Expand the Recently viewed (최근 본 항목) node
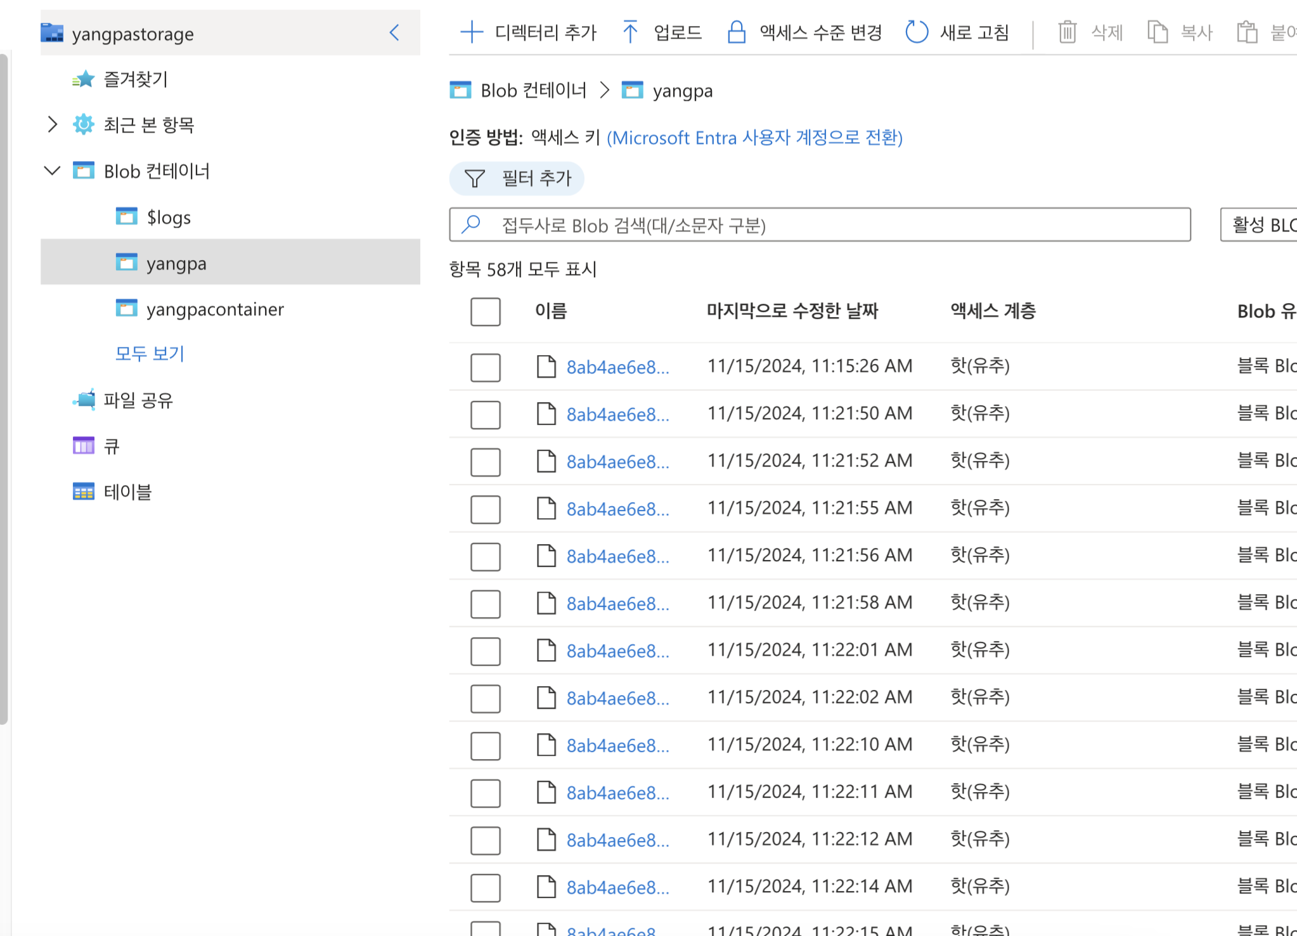The width and height of the screenshot is (1297, 936). click(53, 124)
